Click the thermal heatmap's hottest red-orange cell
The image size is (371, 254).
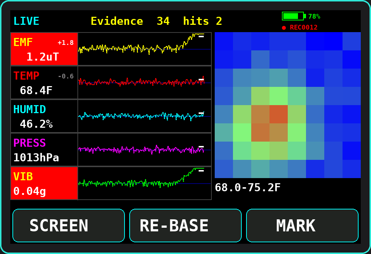(279, 114)
